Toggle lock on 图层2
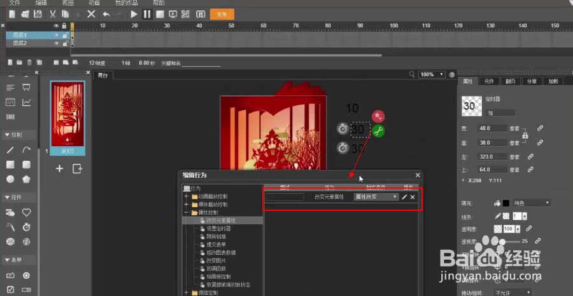The width and height of the screenshot is (573, 296). click(65, 43)
